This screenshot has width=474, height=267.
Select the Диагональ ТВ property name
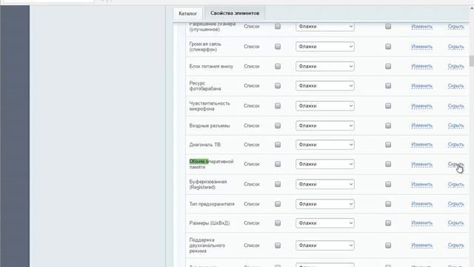pyautogui.click(x=205, y=145)
